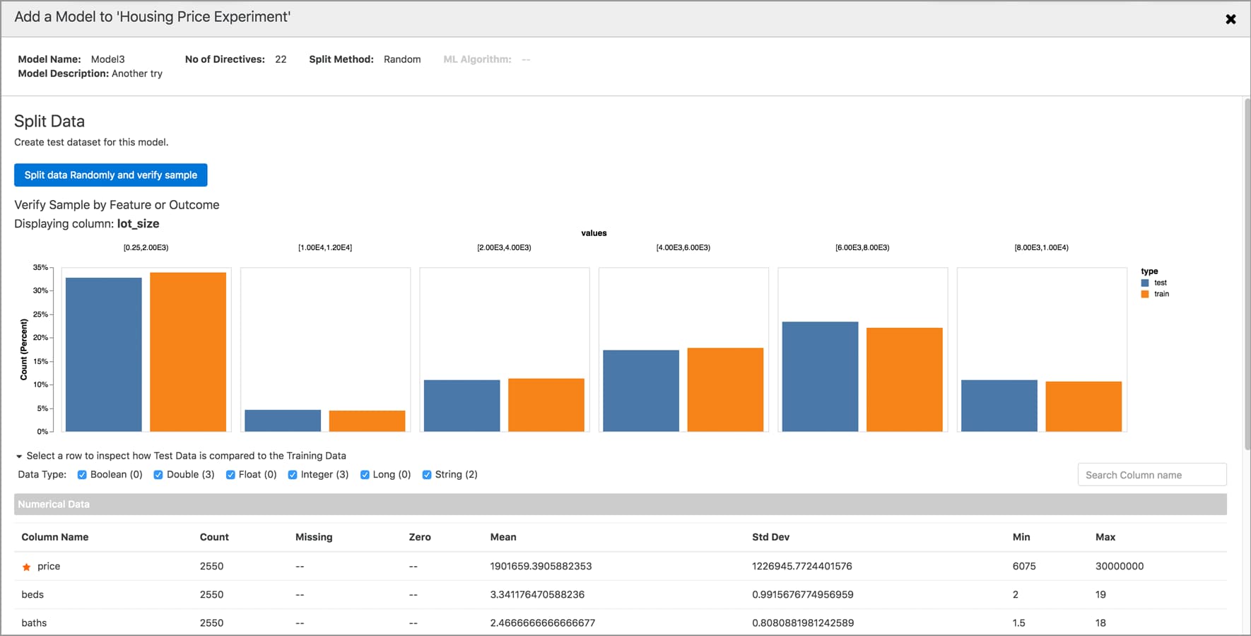This screenshot has height=636, width=1251.
Task: Uncheck the String (2) filter checkbox
Action: pos(427,475)
